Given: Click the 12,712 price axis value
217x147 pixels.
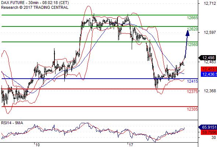Looking at the screenshot, I should click(210, 3).
